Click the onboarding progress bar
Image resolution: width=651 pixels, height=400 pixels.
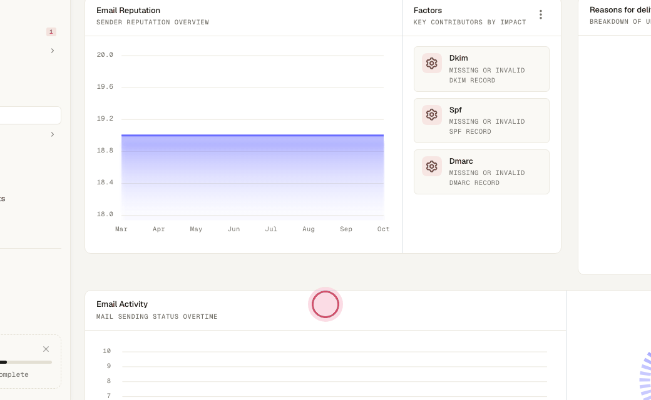(26, 362)
